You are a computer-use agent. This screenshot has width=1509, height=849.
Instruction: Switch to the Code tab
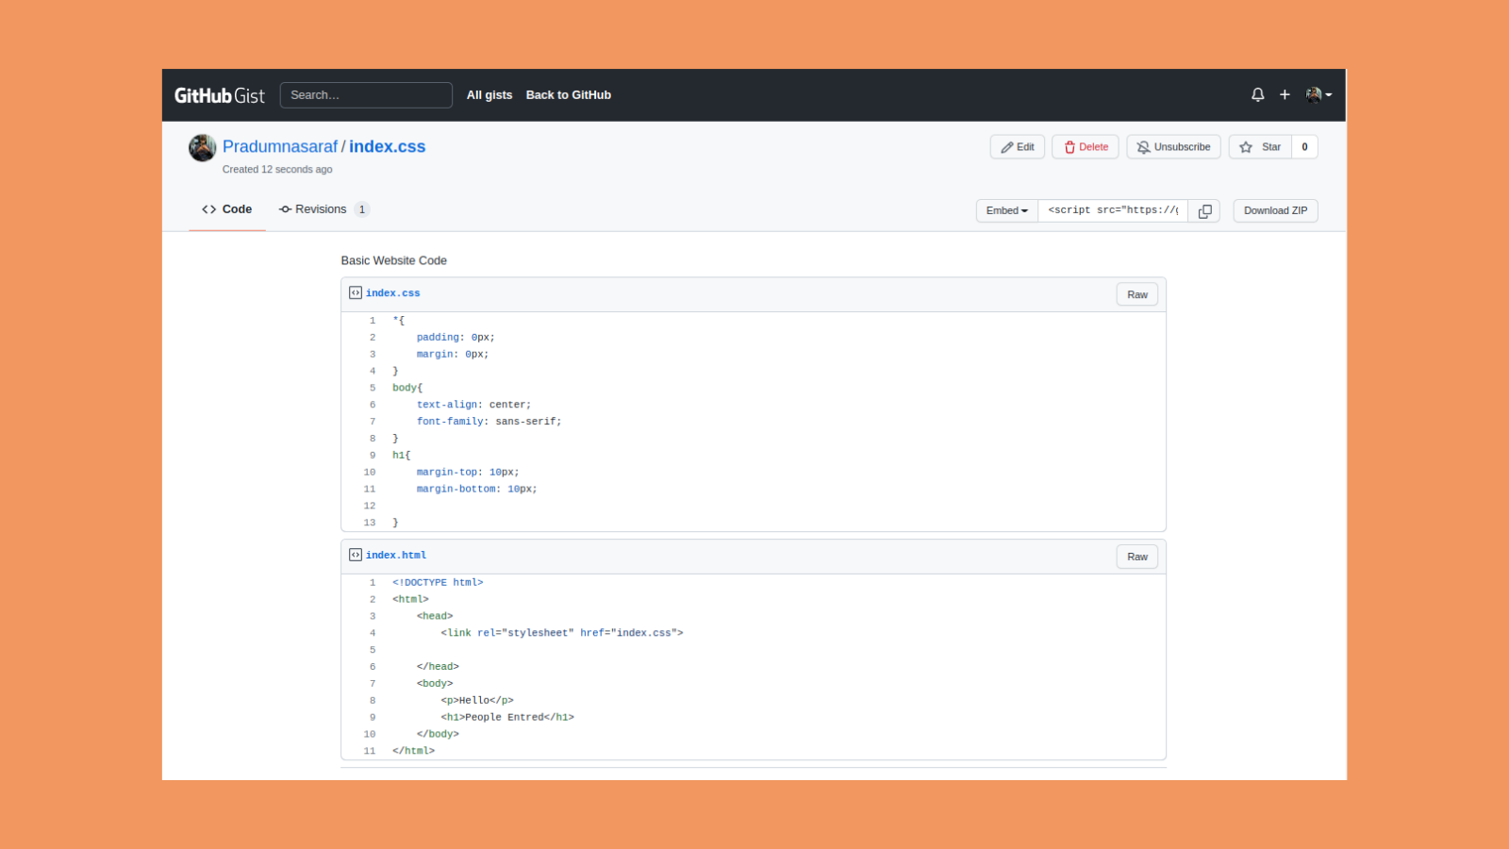(227, 209)
